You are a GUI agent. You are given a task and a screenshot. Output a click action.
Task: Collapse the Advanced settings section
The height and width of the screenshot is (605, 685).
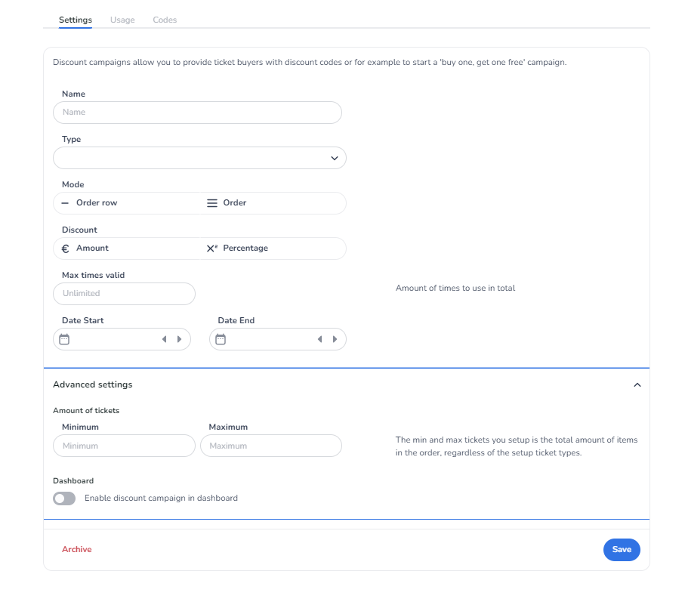[x=637, y=384]
